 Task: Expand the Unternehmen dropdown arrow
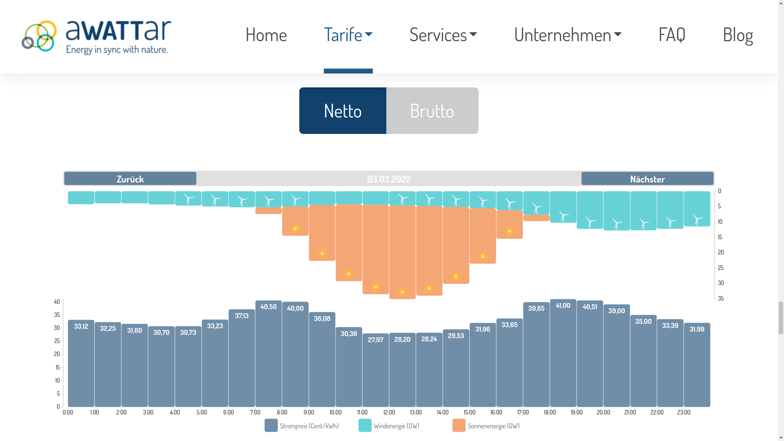click(x=618, y=35)
